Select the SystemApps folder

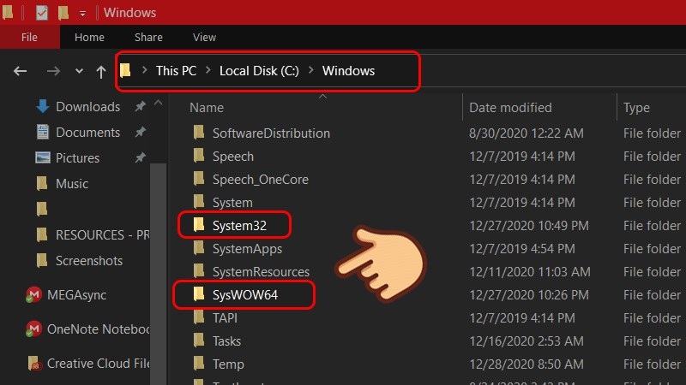click(x=247, y=249)
